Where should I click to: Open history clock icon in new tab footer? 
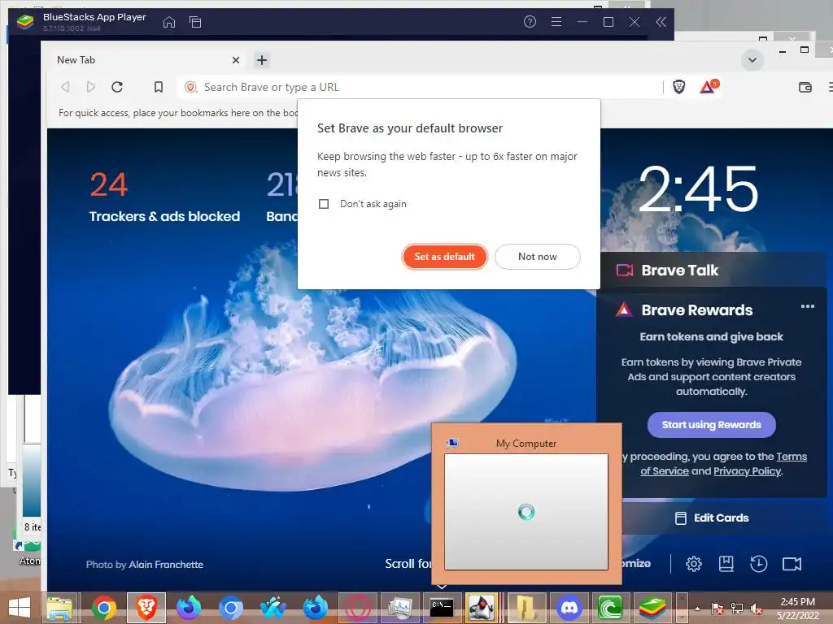pyautogui.click(x=758, y=564)
